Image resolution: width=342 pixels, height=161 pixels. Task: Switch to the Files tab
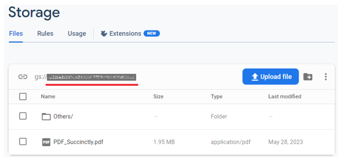(x=16, y=33)
